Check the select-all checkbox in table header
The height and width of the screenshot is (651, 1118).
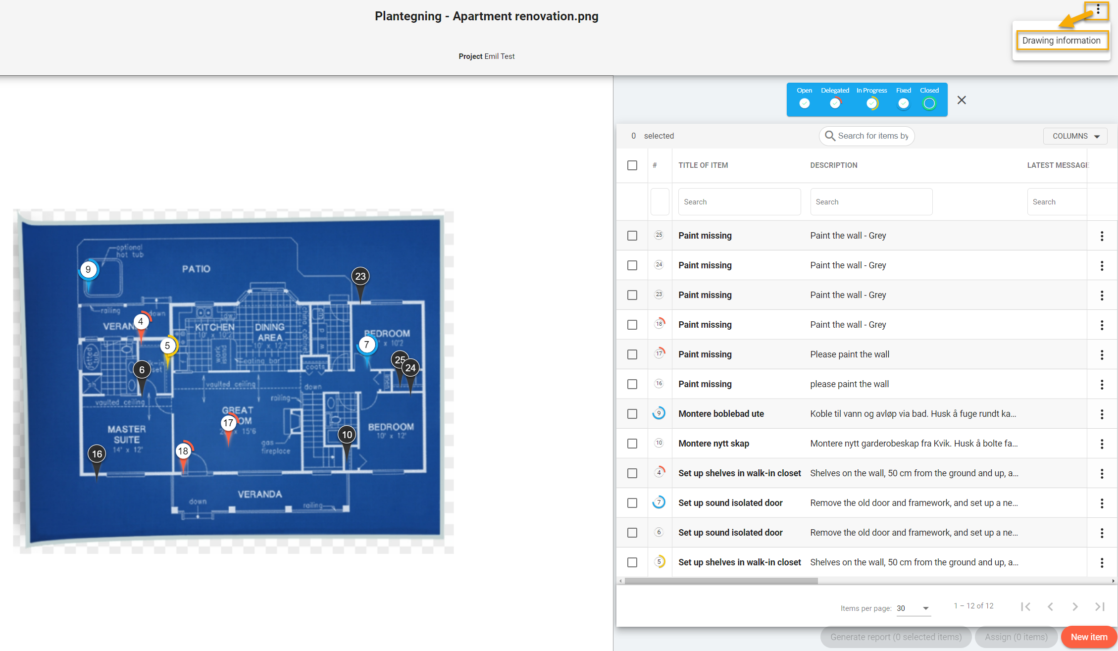point(632,165)
